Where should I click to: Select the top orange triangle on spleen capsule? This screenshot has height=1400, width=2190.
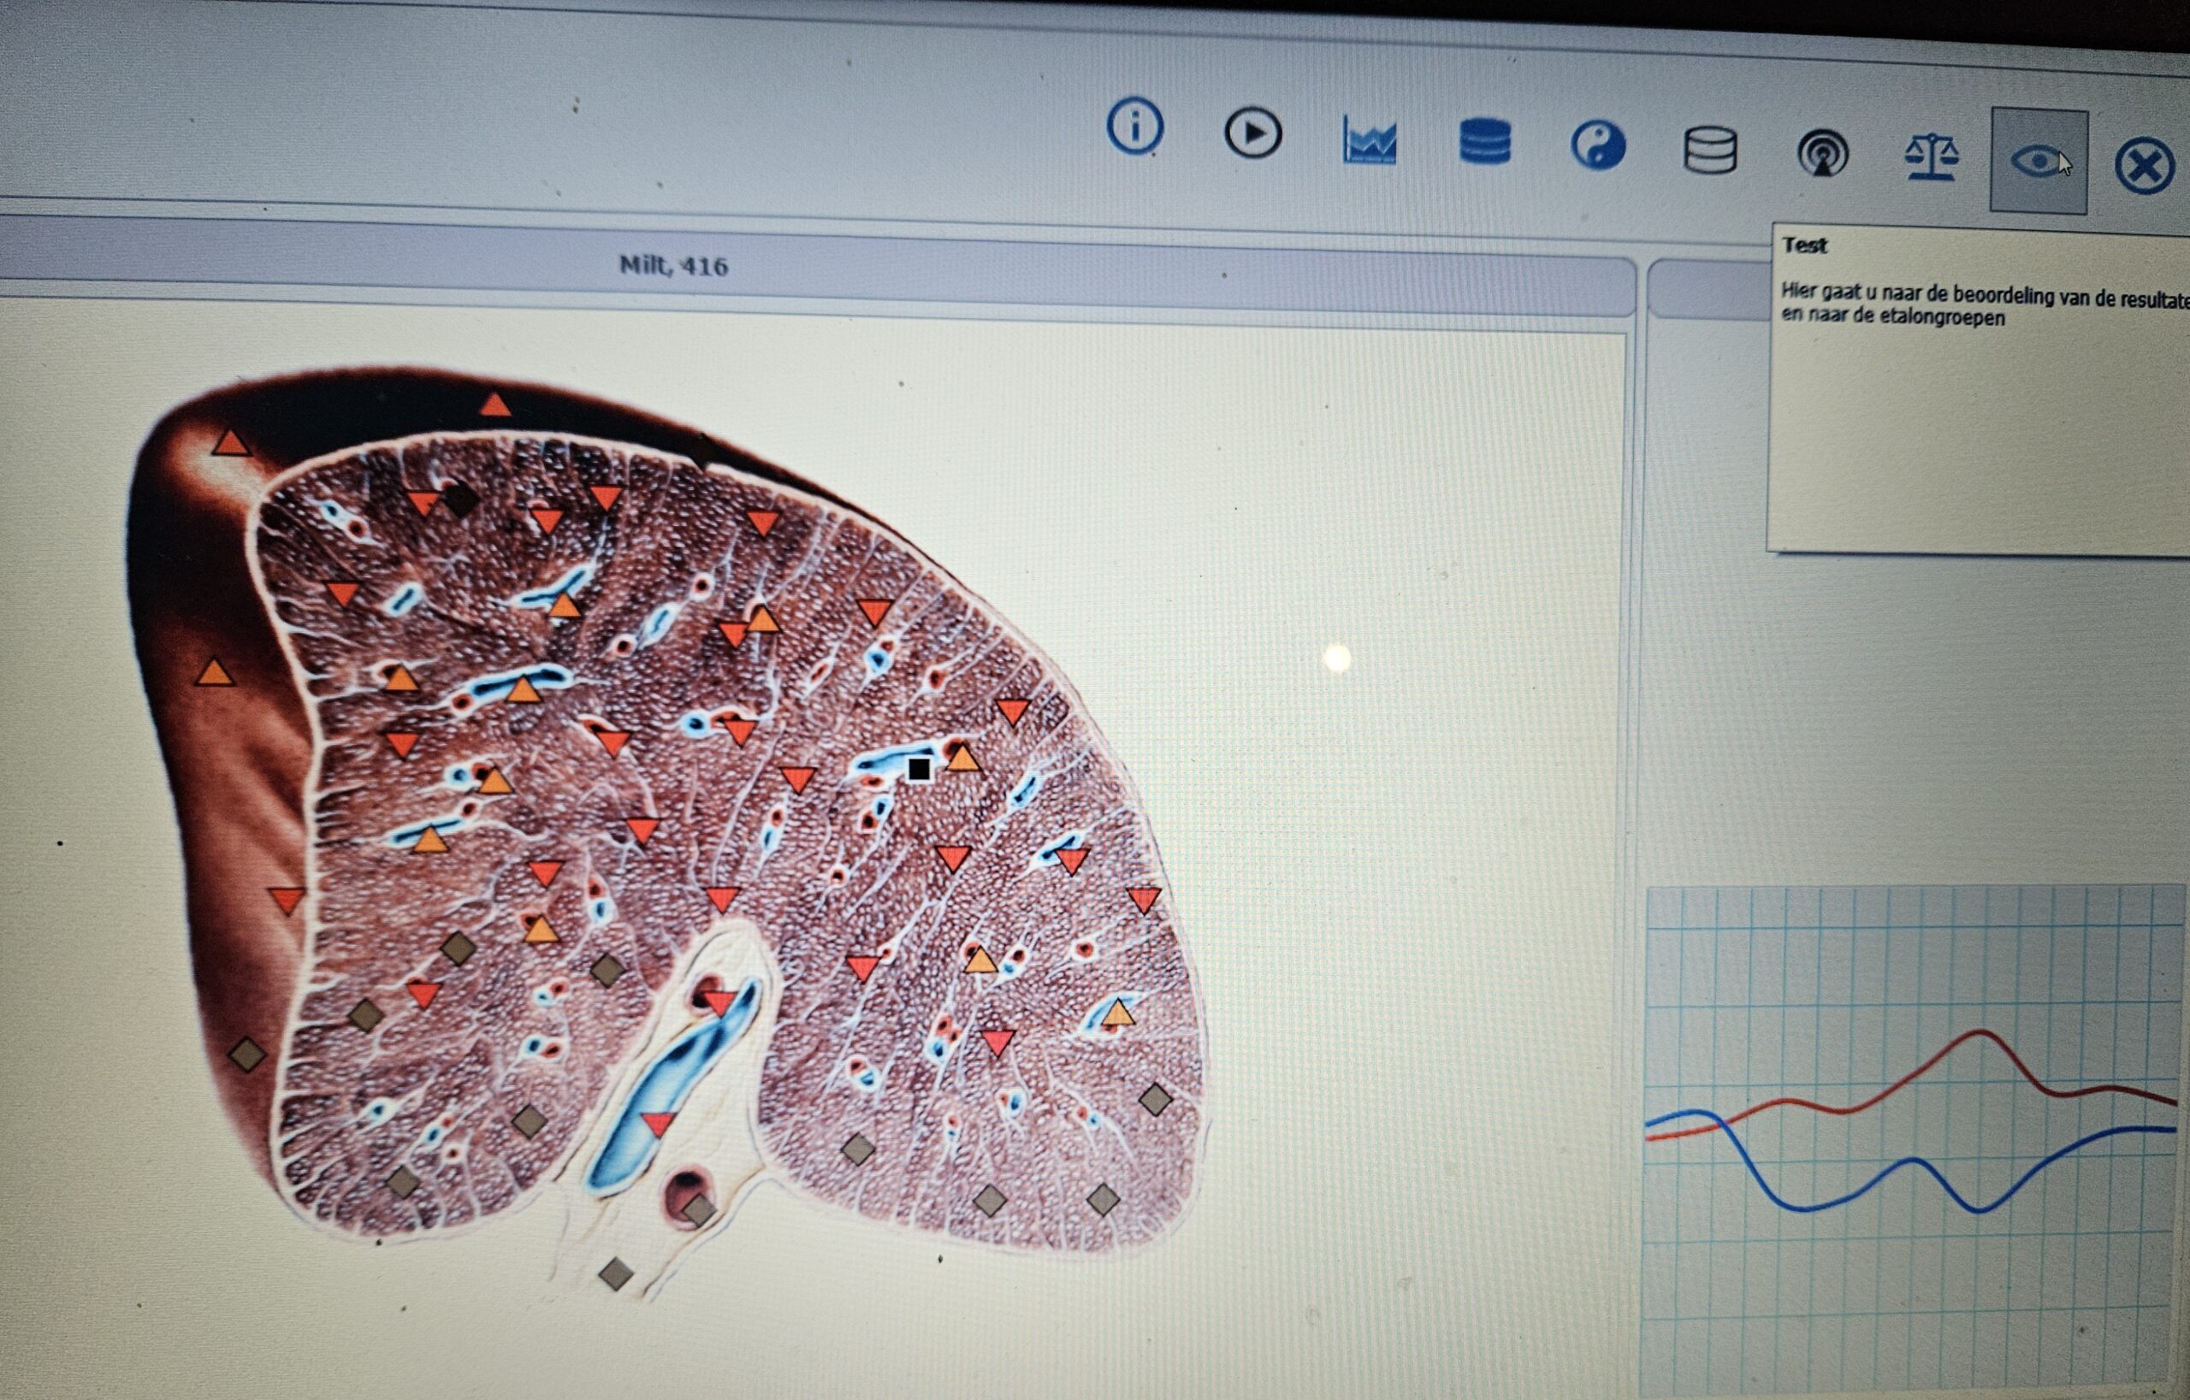[494, 405]
